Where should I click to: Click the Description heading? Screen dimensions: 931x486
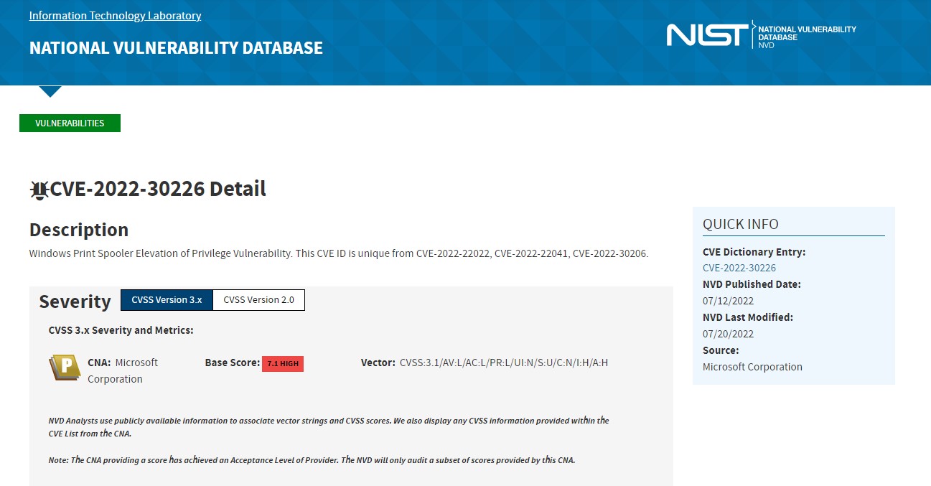point(79,230)
